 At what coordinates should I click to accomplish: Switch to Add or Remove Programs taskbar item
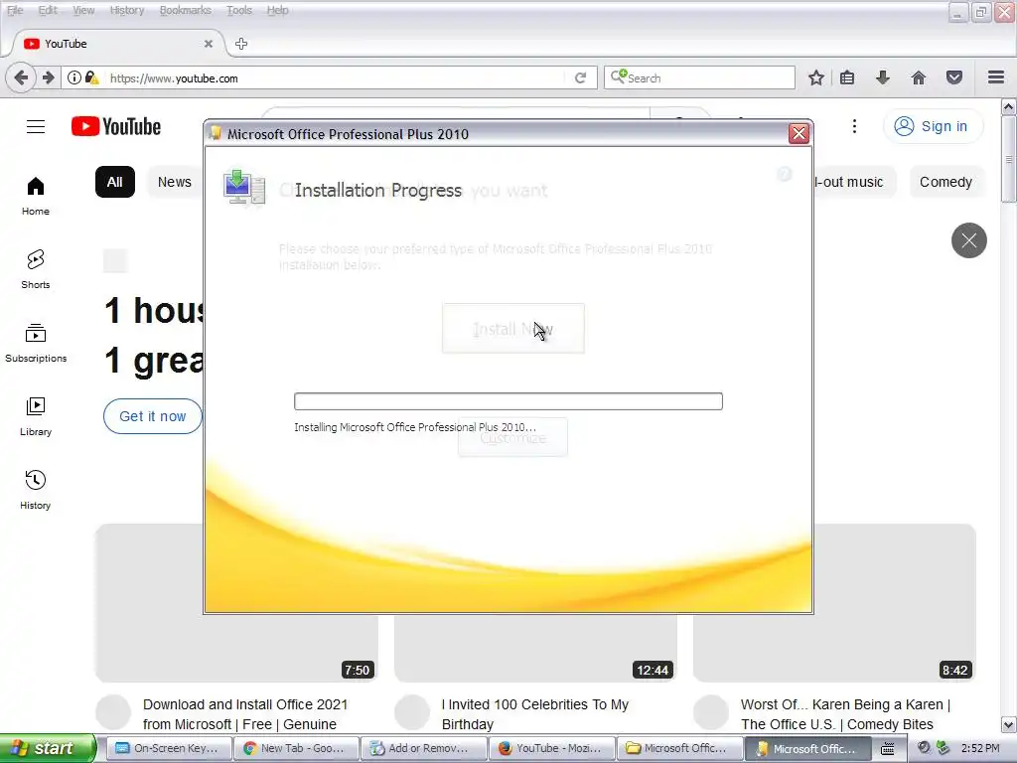tap(423, 748)
